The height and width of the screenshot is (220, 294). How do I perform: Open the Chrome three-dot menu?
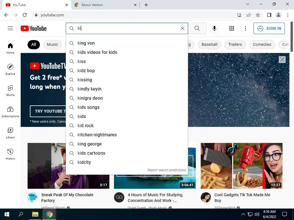point(288,15)
